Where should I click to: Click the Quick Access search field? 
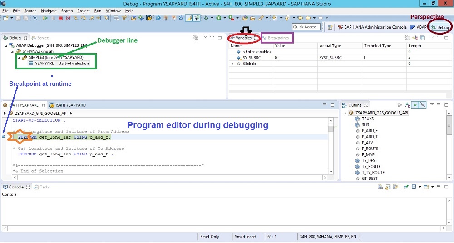pyautogui.click(x=306, y=27)
